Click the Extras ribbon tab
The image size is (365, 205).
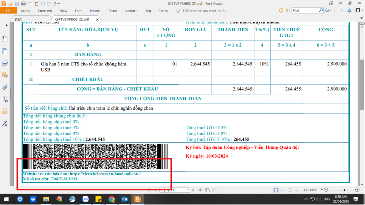[163, 11]
